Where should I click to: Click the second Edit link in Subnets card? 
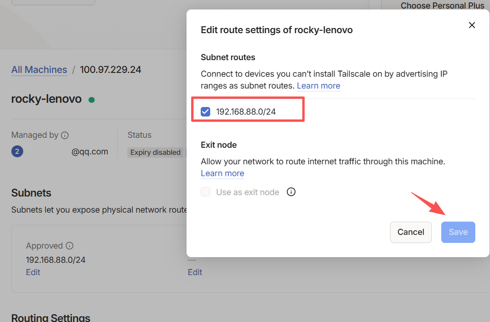195,272
